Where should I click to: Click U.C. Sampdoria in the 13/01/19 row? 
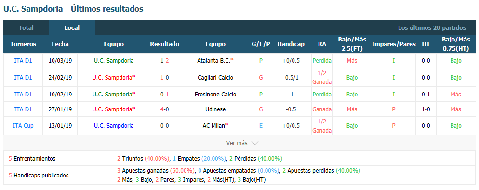(x=114, y=125)
